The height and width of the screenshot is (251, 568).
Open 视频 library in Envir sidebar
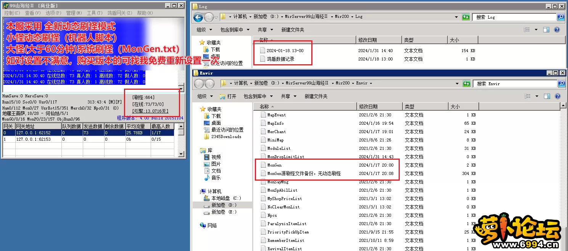pos(216,157)
